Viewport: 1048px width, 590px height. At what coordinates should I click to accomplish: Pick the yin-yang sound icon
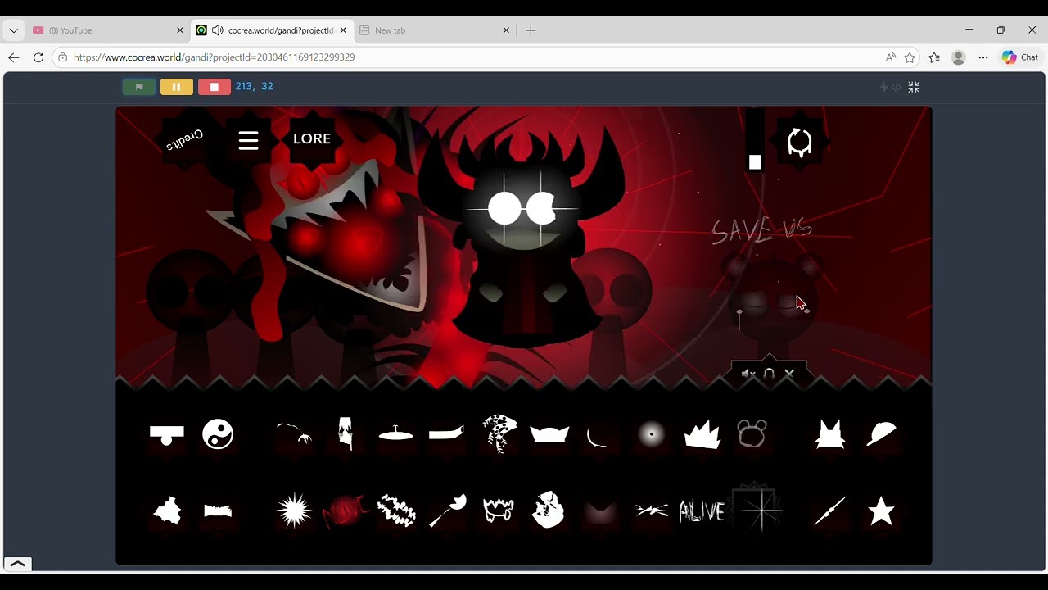click(218, 433)
